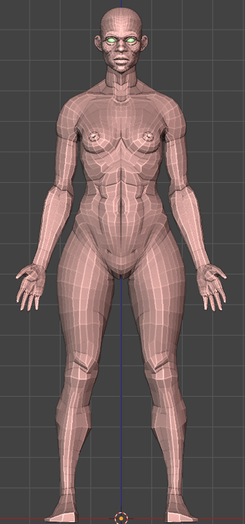Click the ear on the right side
245x524 pixels.
(144, 43)
